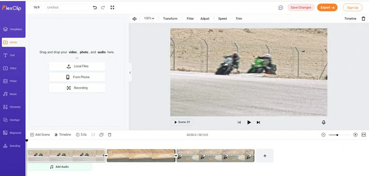Screen dimensions: 369x176
Task: Open the Trim tool
Action: point(238,18)
